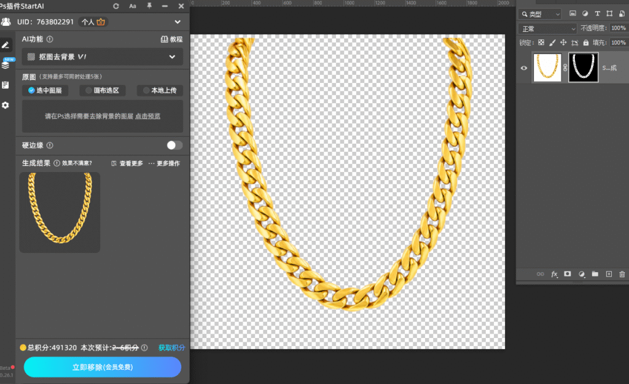Pin the StartAI plugin panel

[149, 6]
